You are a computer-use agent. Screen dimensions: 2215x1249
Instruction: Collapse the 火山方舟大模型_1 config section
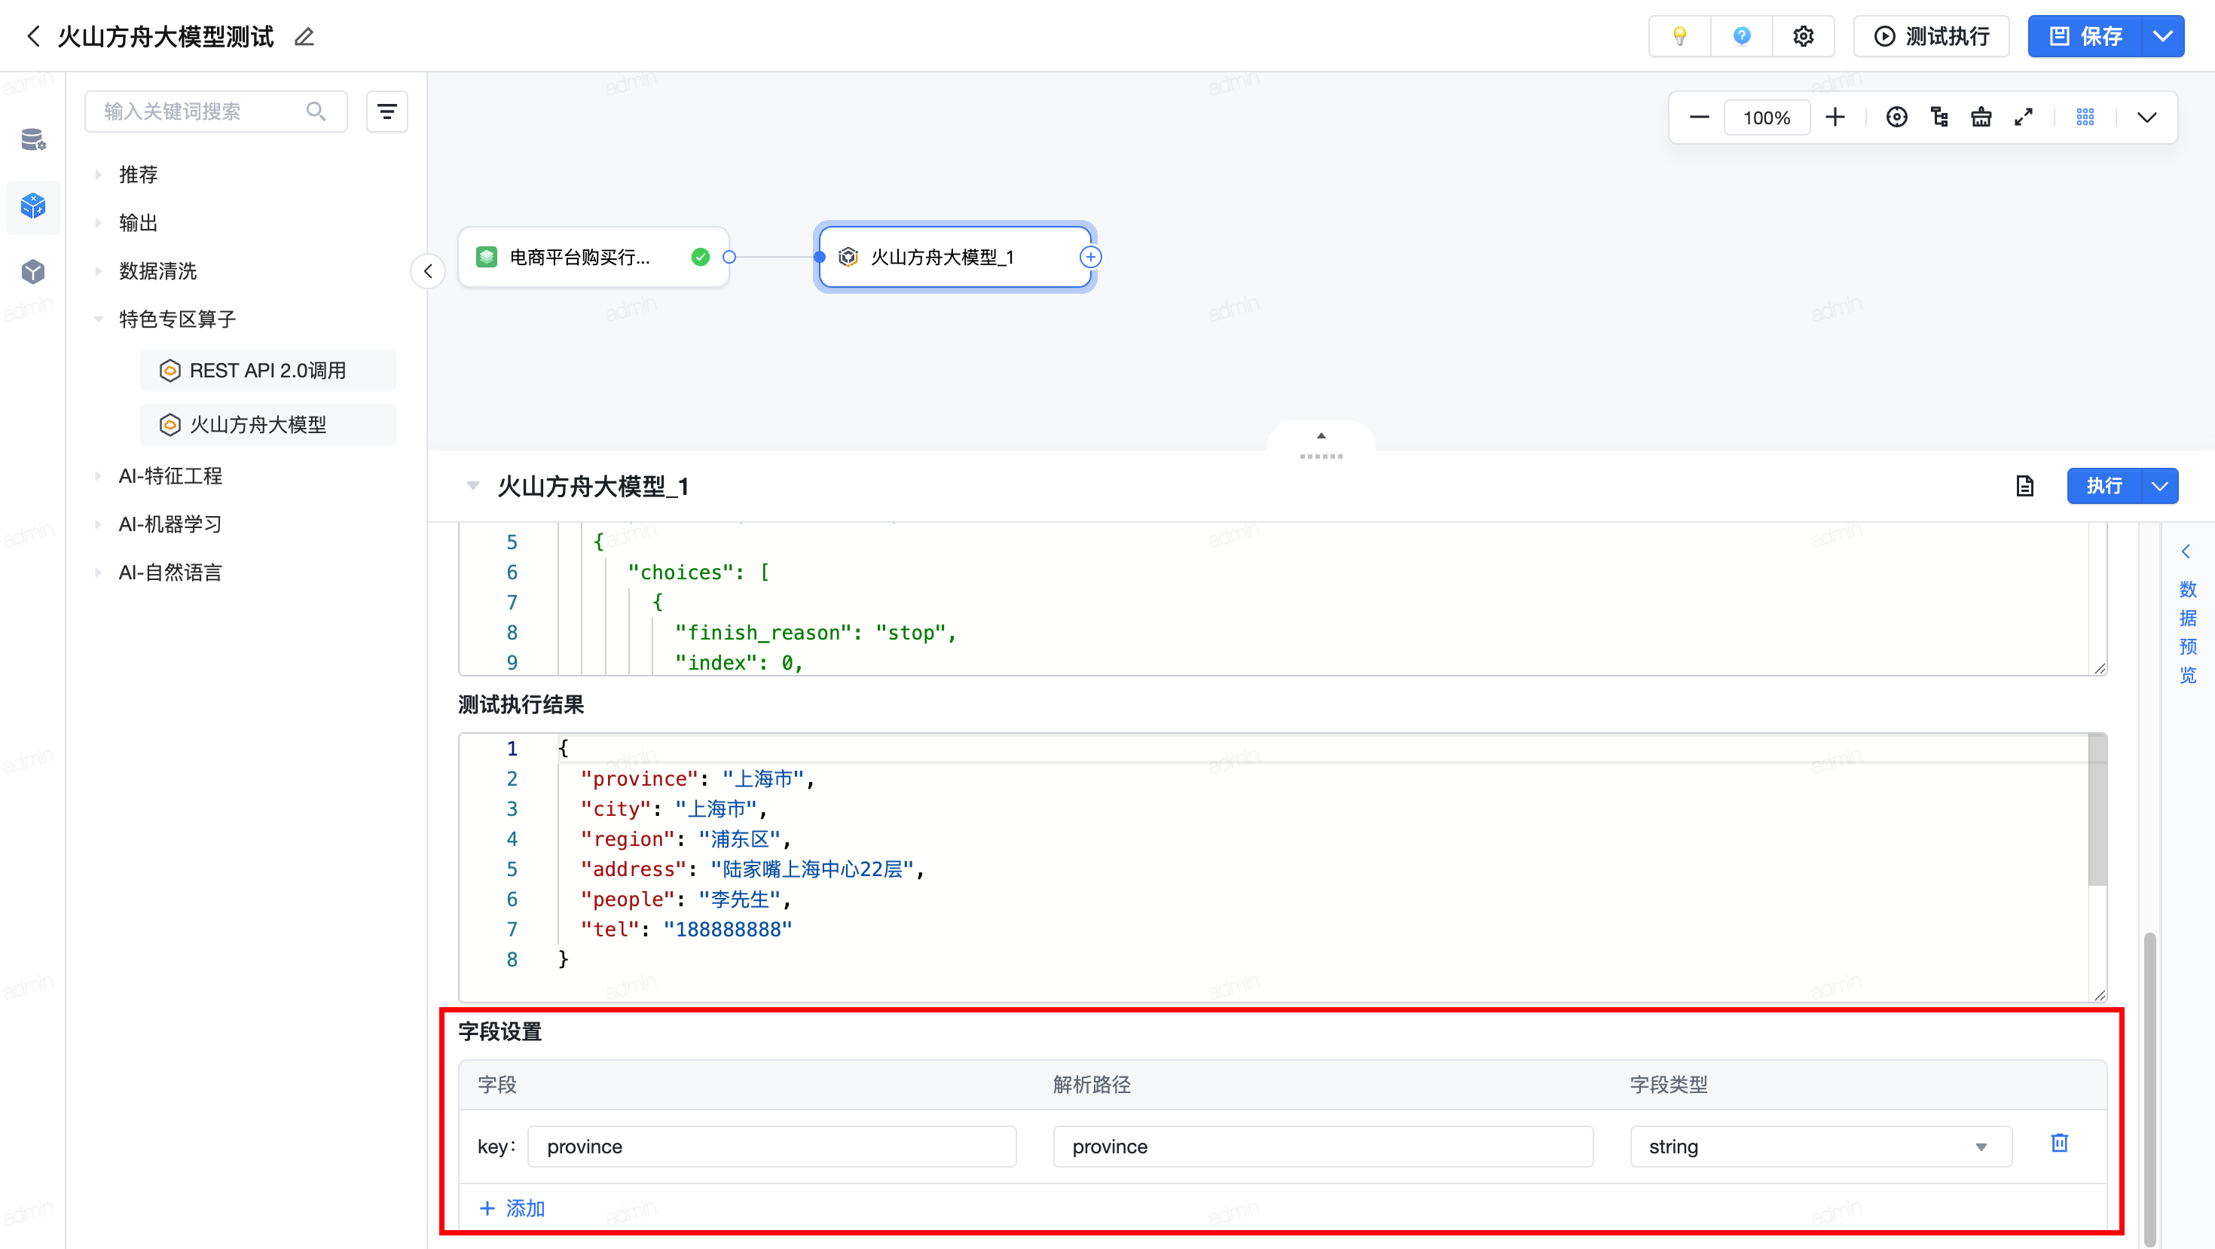(472, 487)
